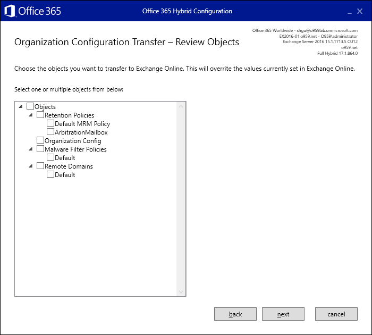
Task: Click the 'Full Hybrid 17.1.864.0' version text
Action: pos(337,53)
